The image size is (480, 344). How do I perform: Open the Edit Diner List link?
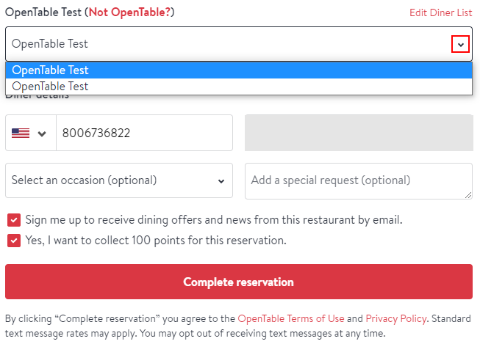coord(440,12)
